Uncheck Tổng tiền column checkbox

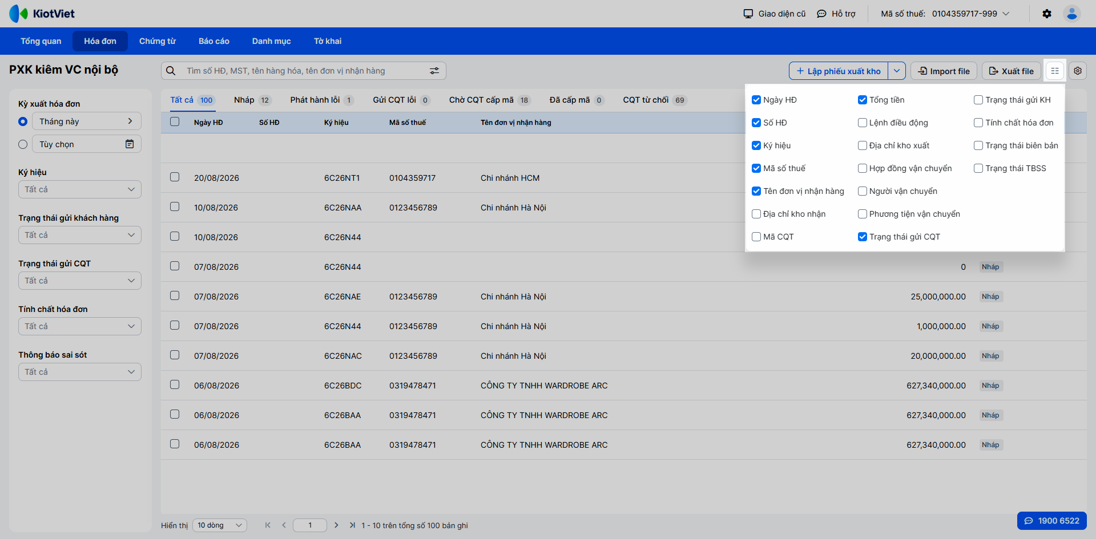click(x=863, y=100)
